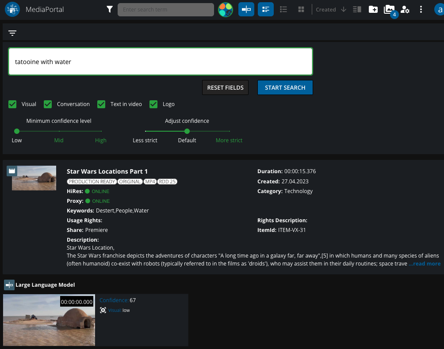The width and height of the screenshot is (444, 349).
Task: Open the user avatar account menu
Action: pyautogui.click(x=438, y=9)
